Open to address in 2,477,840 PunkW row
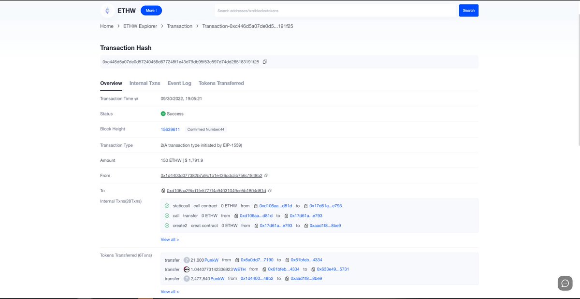580x299 pixels. pyautogui.click(x=306, y=279)
